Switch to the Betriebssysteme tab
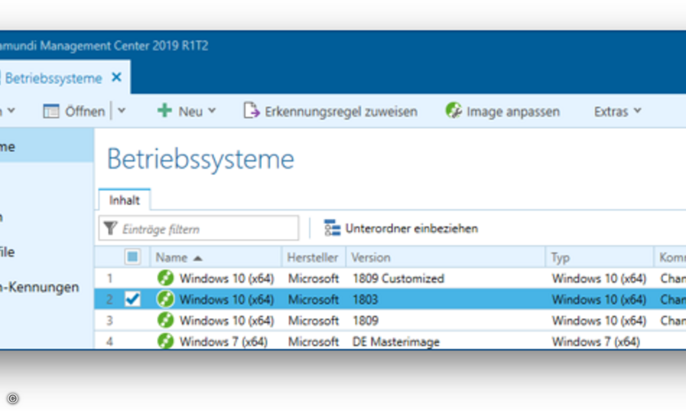 [53, 78]
